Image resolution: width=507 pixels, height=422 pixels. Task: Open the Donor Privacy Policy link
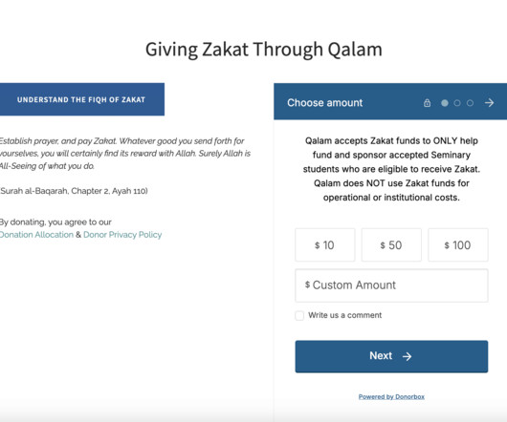pyautogui.click(x=122, y=235)
